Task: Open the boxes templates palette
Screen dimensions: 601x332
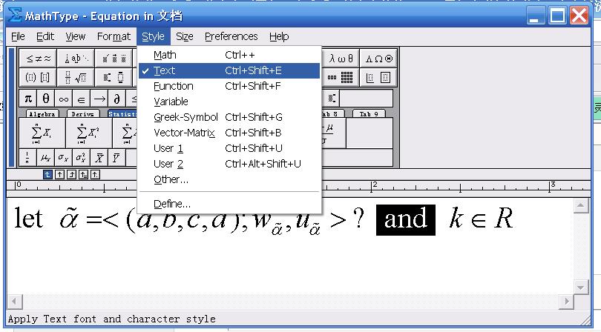Action: click(378, 77)
